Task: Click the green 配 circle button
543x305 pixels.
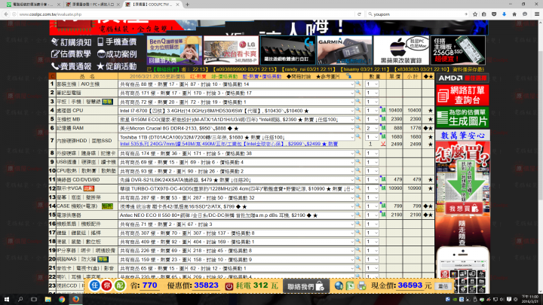Action: click(120, 285)
